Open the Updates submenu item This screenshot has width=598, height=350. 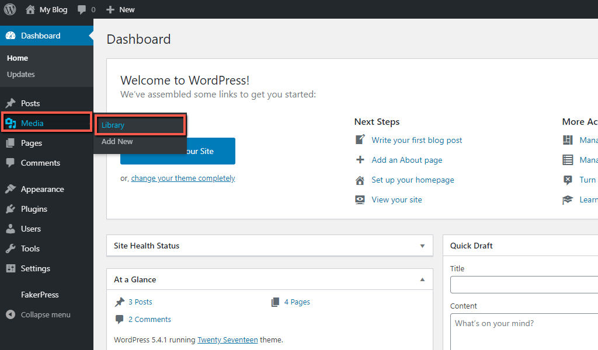[x=21, y=74]
